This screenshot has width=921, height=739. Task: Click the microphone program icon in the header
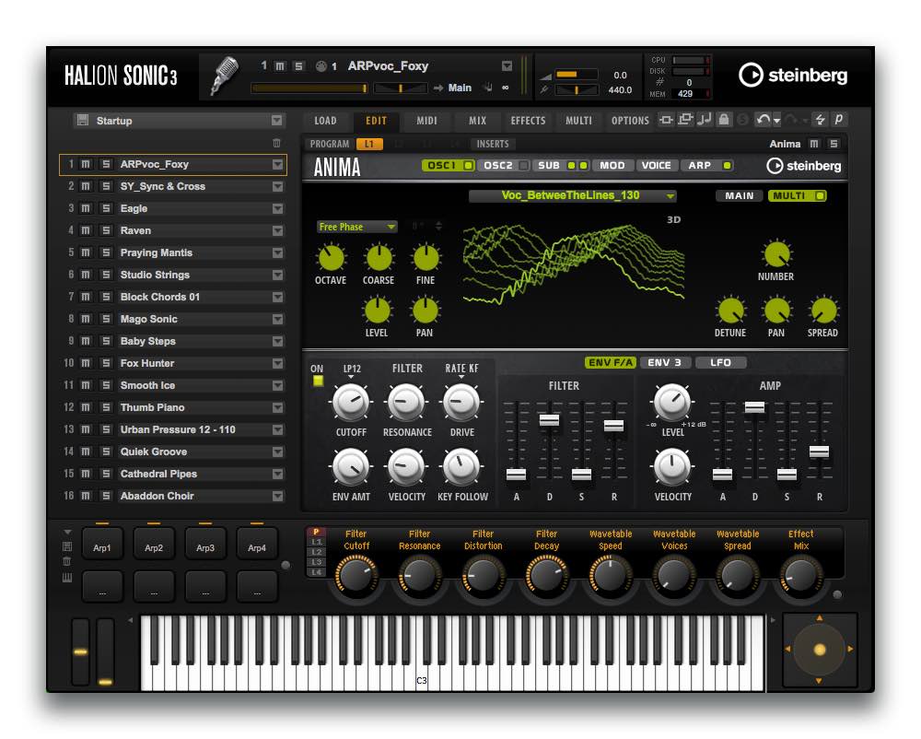pyautogui.click(x=224, y=76)
